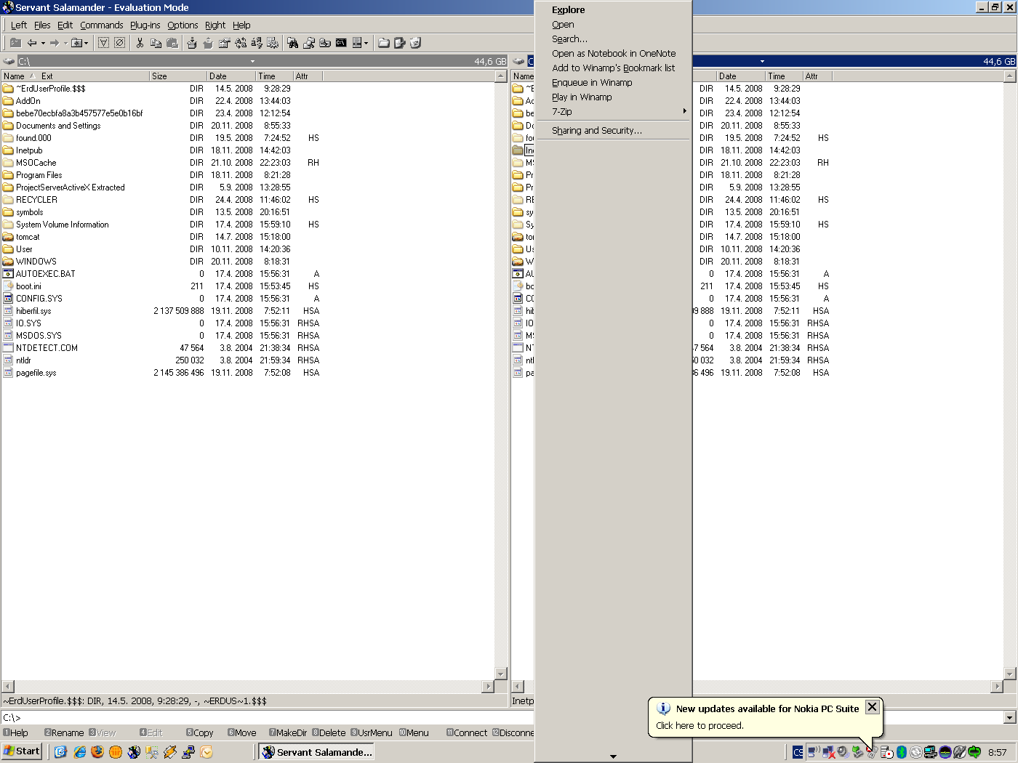Click the Nokia updates balloon message

[700, 725]
